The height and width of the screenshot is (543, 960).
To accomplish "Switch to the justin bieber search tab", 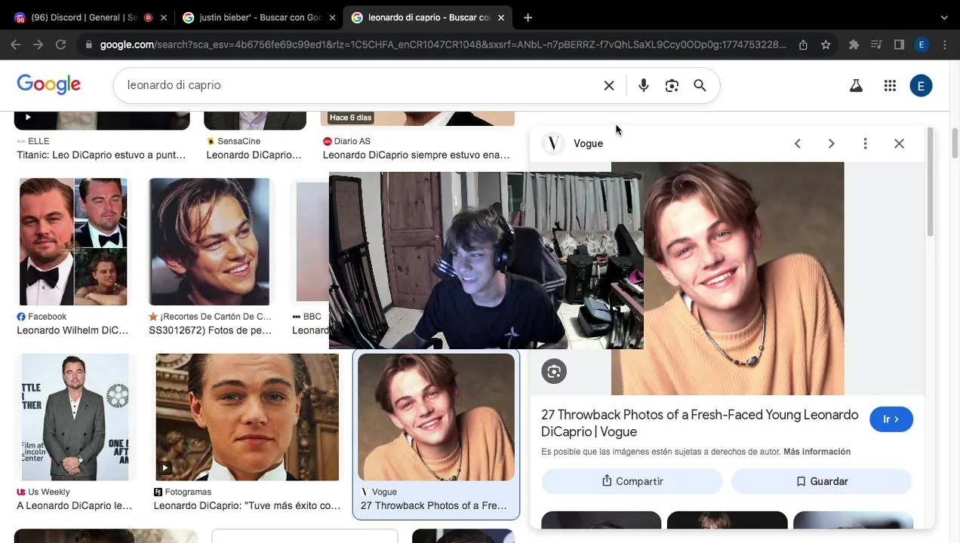I will (x=259, y=17).
